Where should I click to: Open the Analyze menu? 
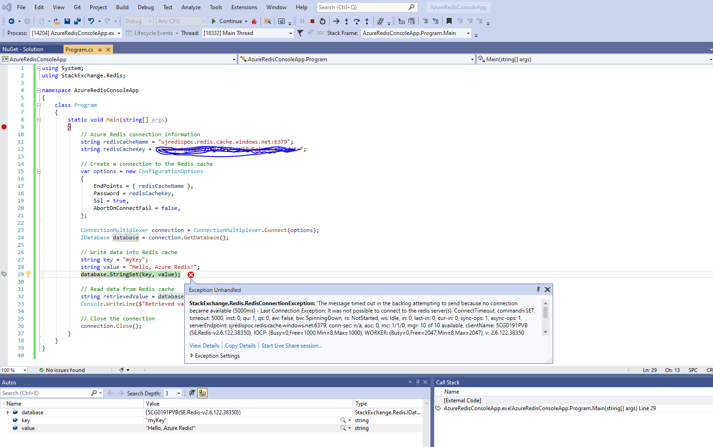(x=191, y=7)
